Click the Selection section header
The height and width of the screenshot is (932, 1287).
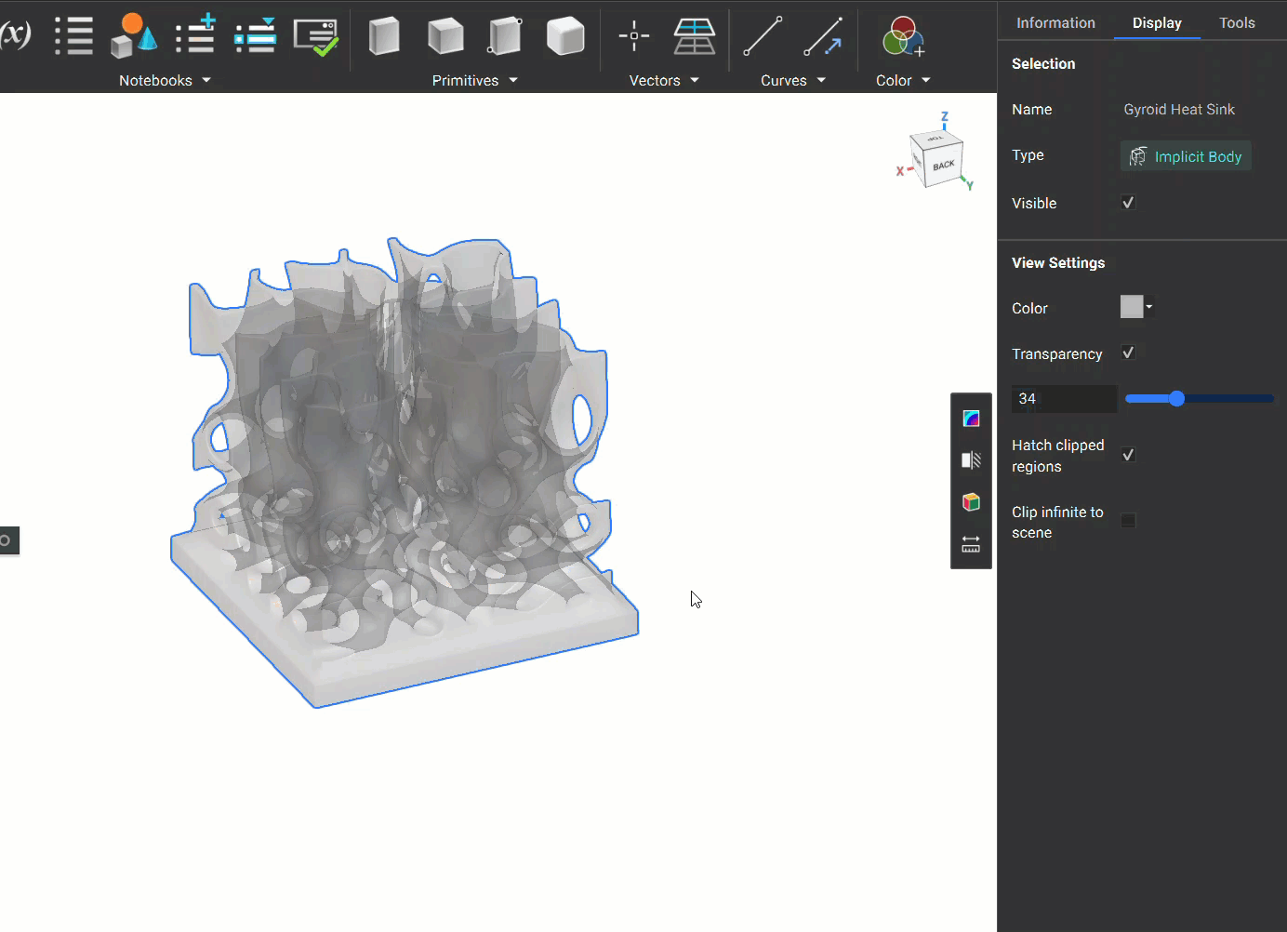(1043, 64)
